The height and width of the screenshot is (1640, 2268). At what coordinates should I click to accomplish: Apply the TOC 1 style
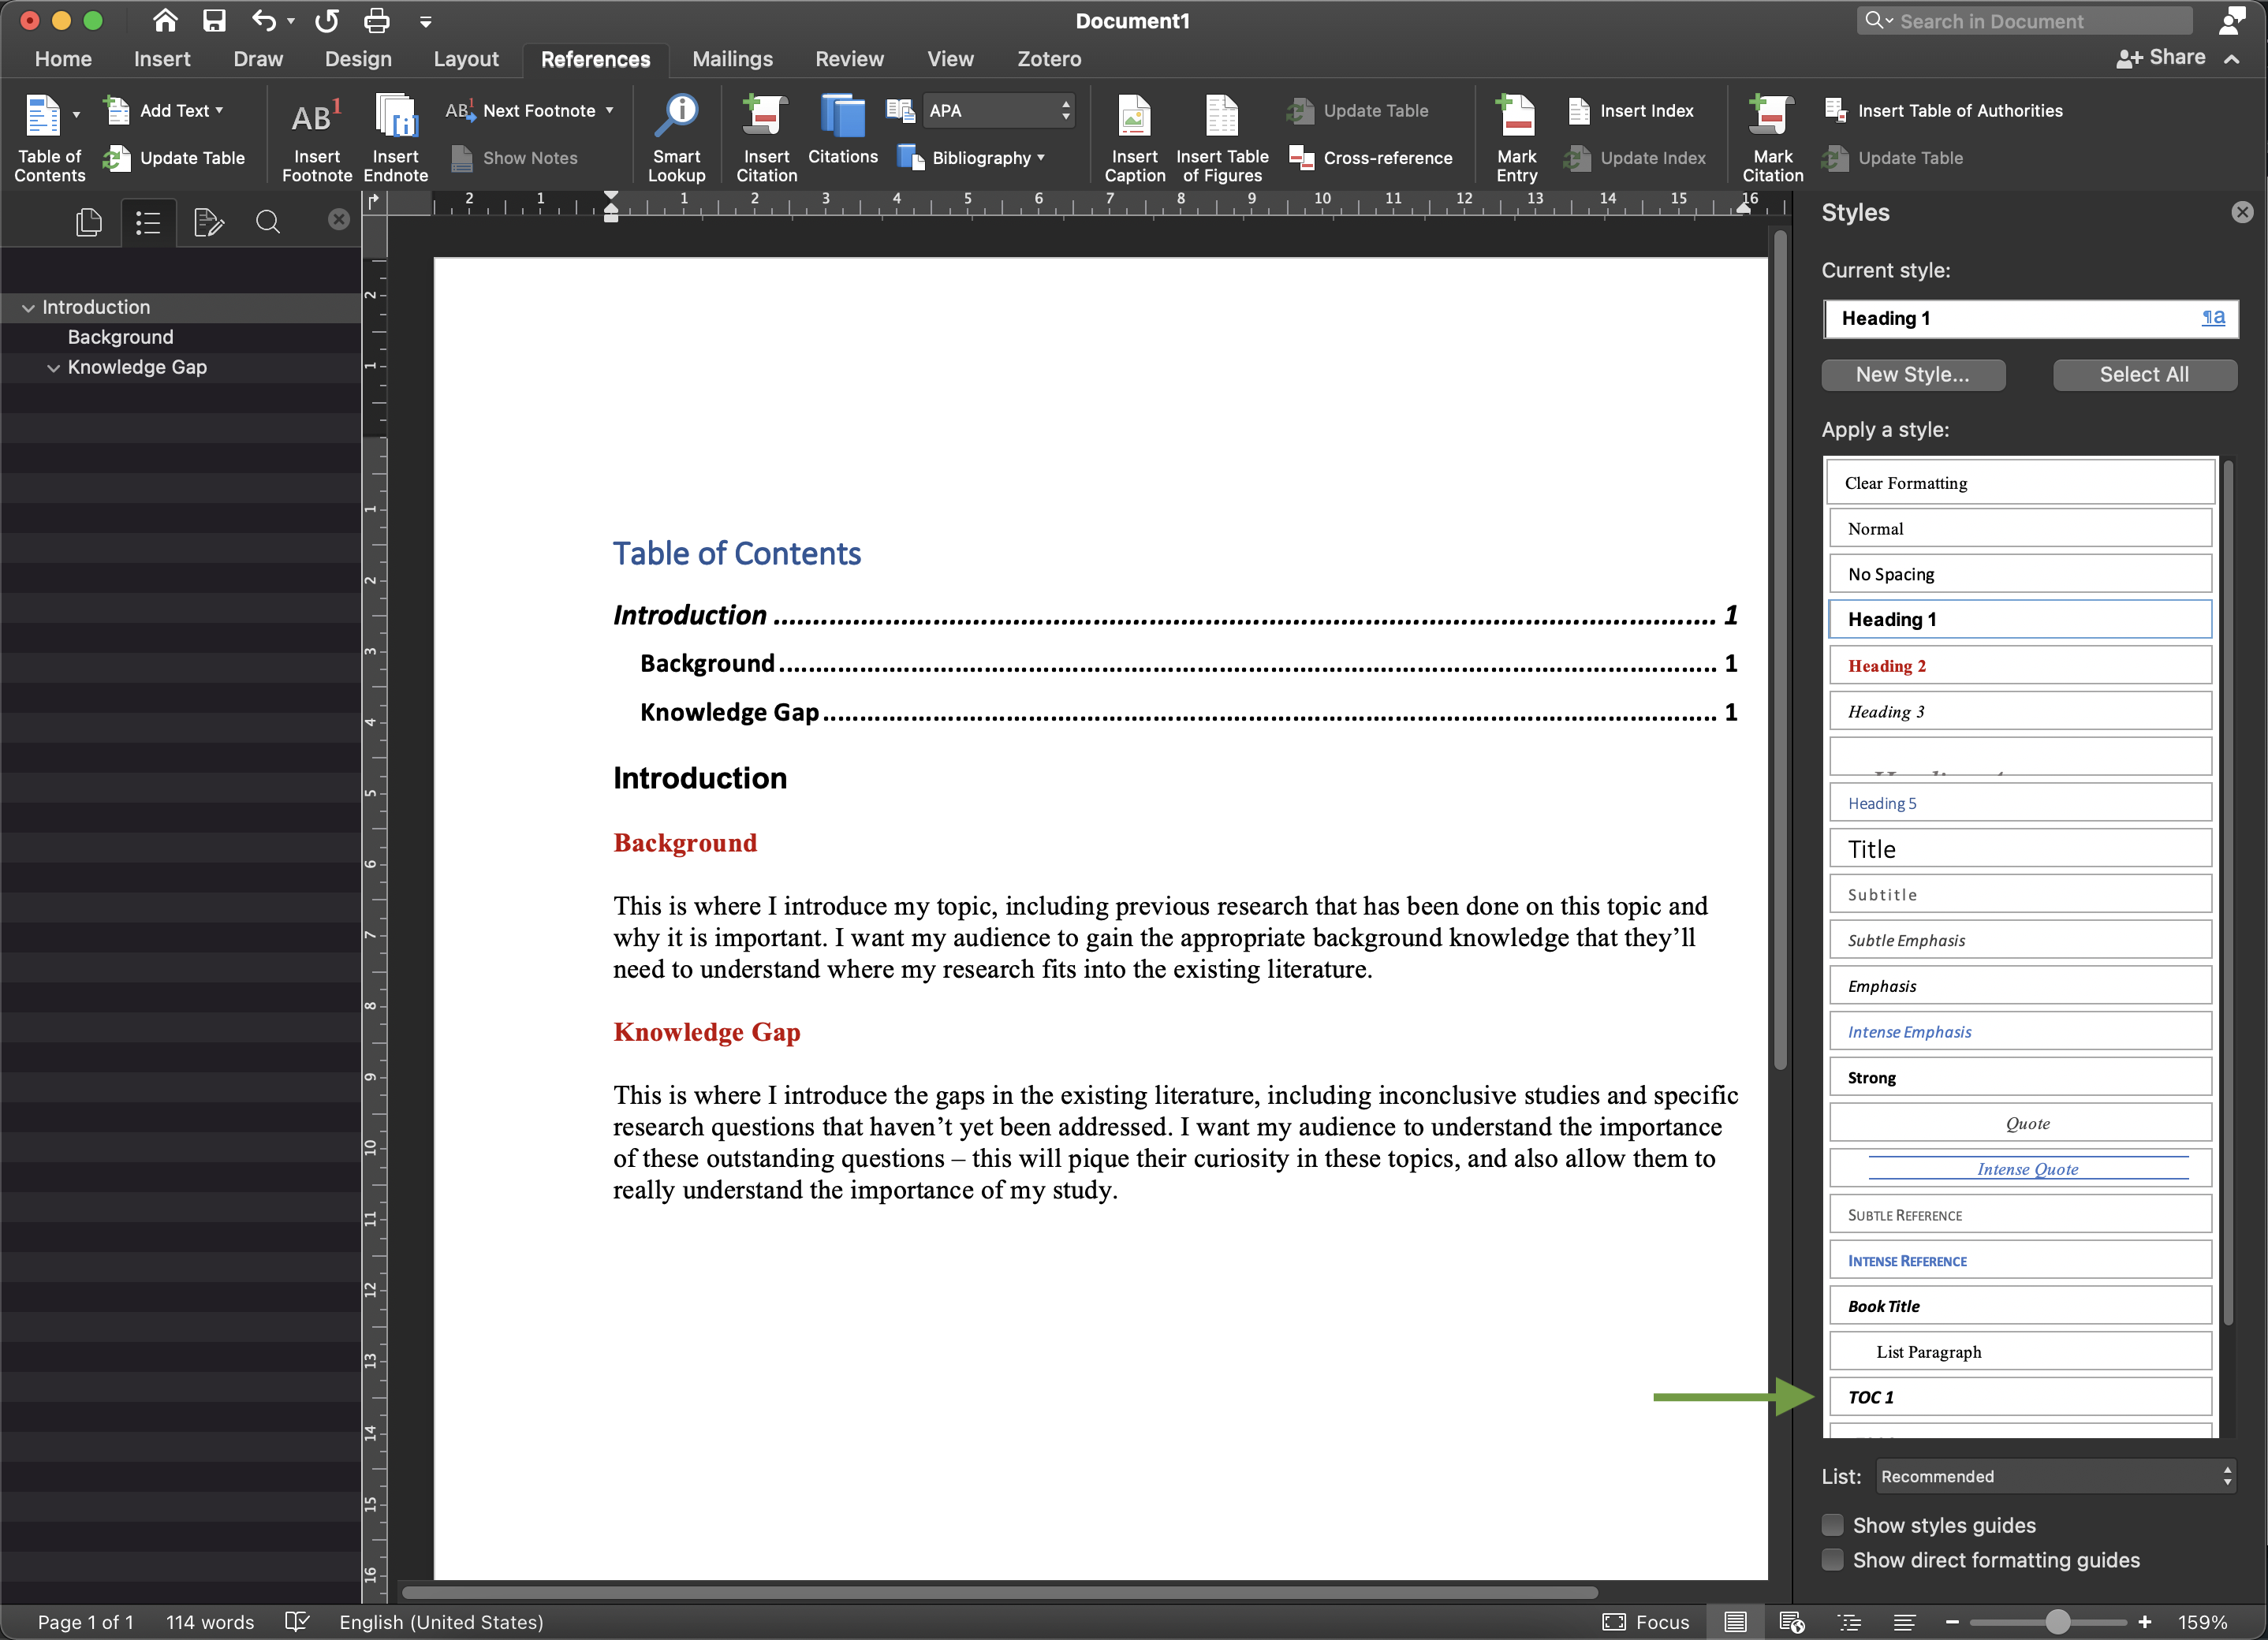point(2019,1396)
